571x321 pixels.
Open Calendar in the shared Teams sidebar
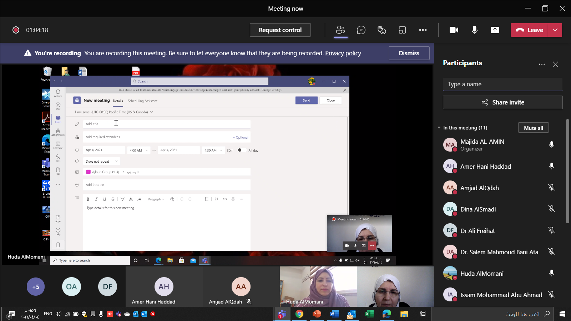point(58,145)
